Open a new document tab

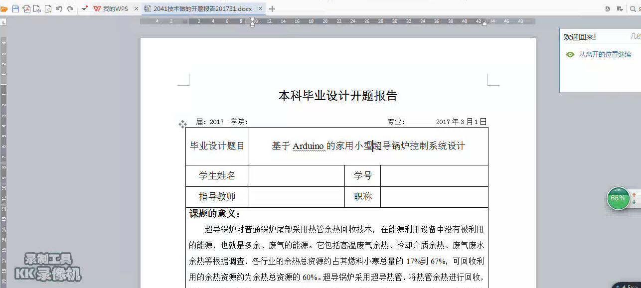(272, 9)
